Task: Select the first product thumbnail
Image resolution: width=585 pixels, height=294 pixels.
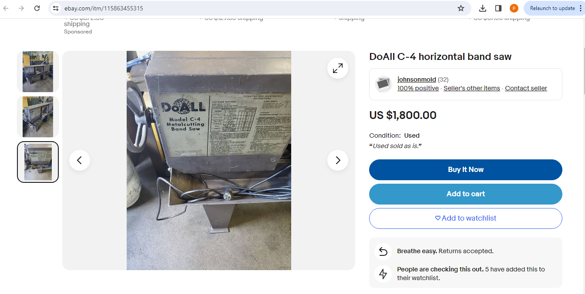Action: tap(38, 72)
